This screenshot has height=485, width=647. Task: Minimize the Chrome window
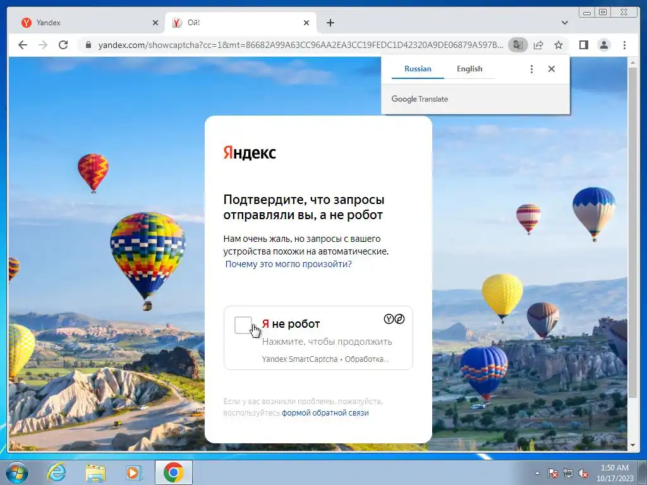[587, 13]
